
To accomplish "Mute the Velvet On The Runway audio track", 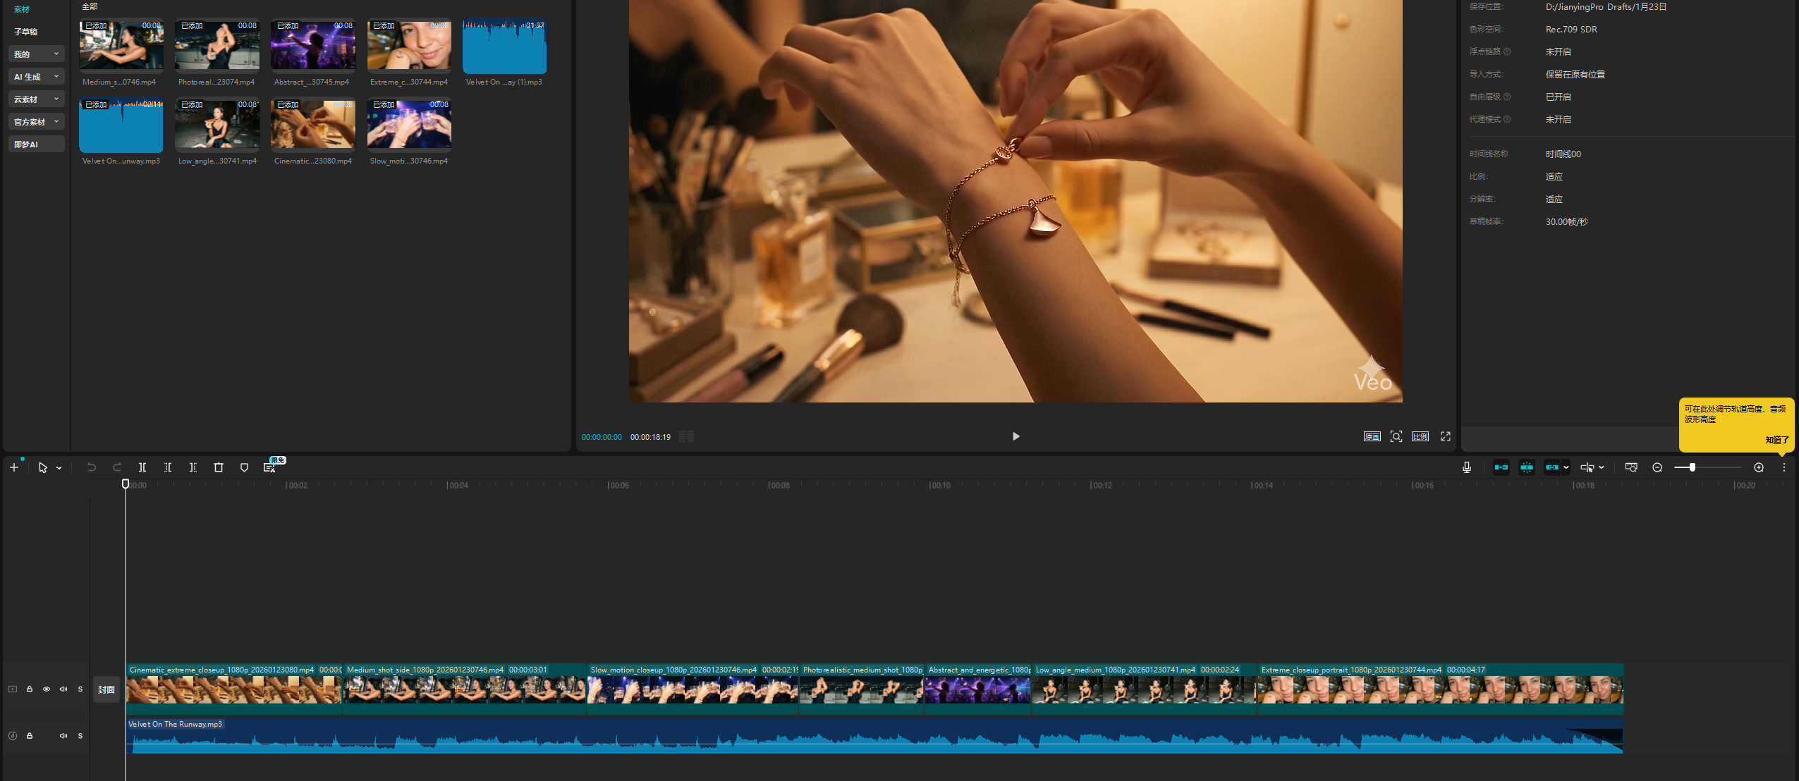I will click(x=63, y=736).
